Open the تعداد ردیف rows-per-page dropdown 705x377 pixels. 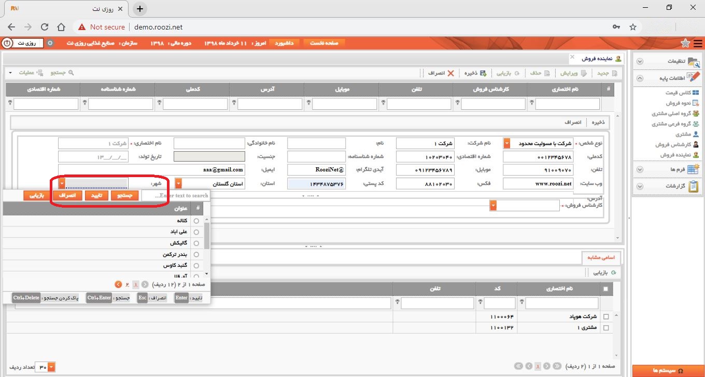[x=51, y=368]
